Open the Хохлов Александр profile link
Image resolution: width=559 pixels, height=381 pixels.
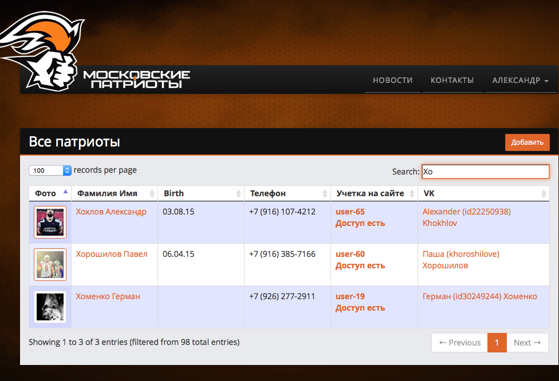[x=111, y=212]
